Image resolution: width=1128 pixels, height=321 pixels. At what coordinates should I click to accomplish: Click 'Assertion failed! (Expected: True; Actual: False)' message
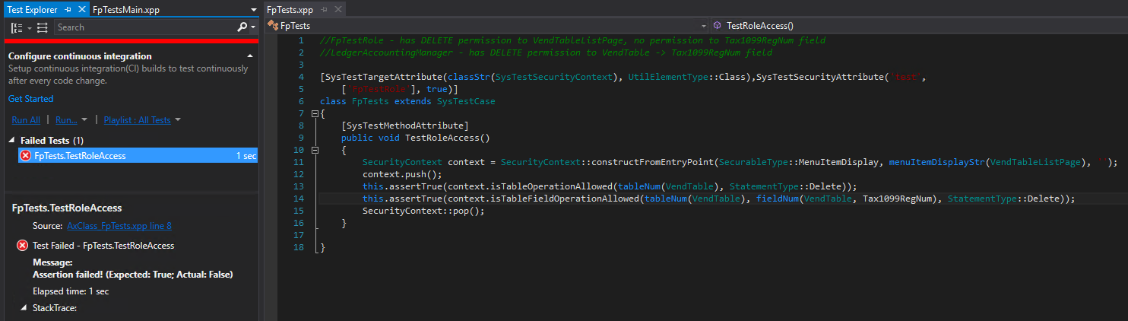pos(133,274)
